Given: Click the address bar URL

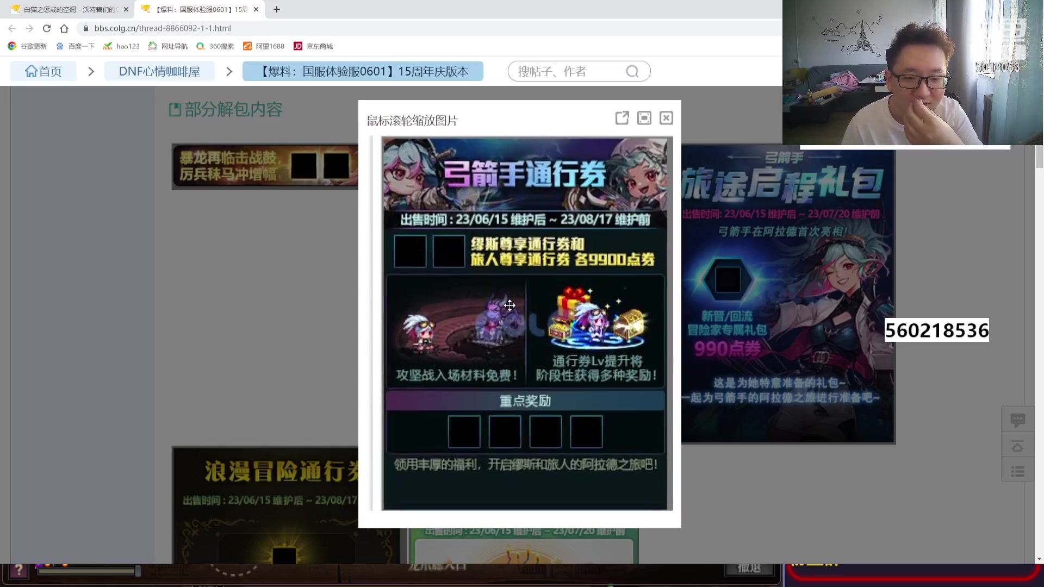Looking at the screenshot, I should tap(163, 28).
